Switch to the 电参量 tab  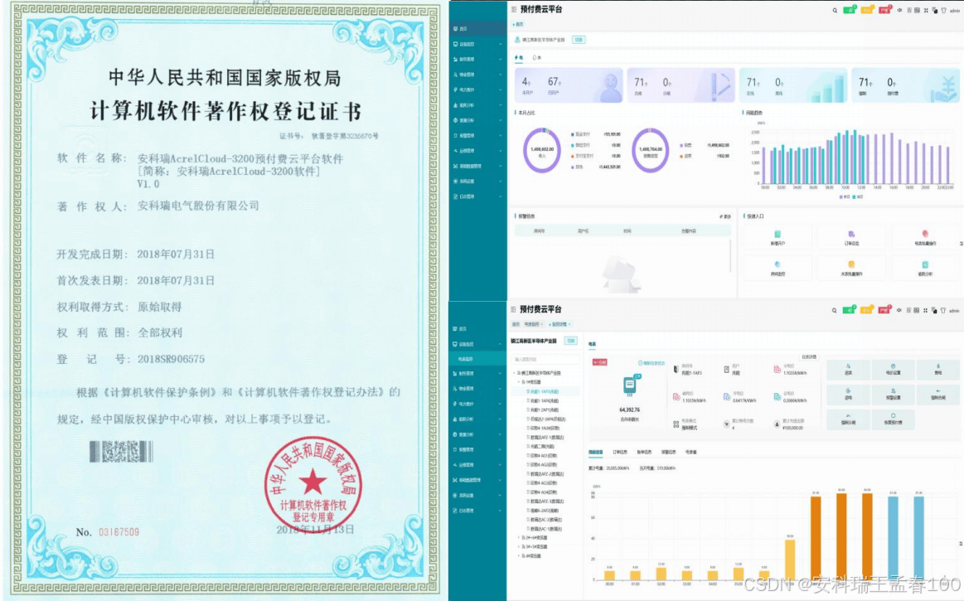pos(691,452)
